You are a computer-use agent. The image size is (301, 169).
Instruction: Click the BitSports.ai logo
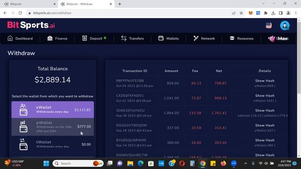(31, 25)
